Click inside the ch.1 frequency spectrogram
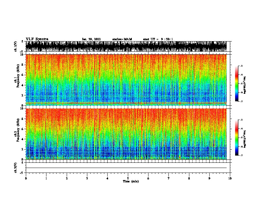This screenshot has height=200, width=259. tap(126, 80)
